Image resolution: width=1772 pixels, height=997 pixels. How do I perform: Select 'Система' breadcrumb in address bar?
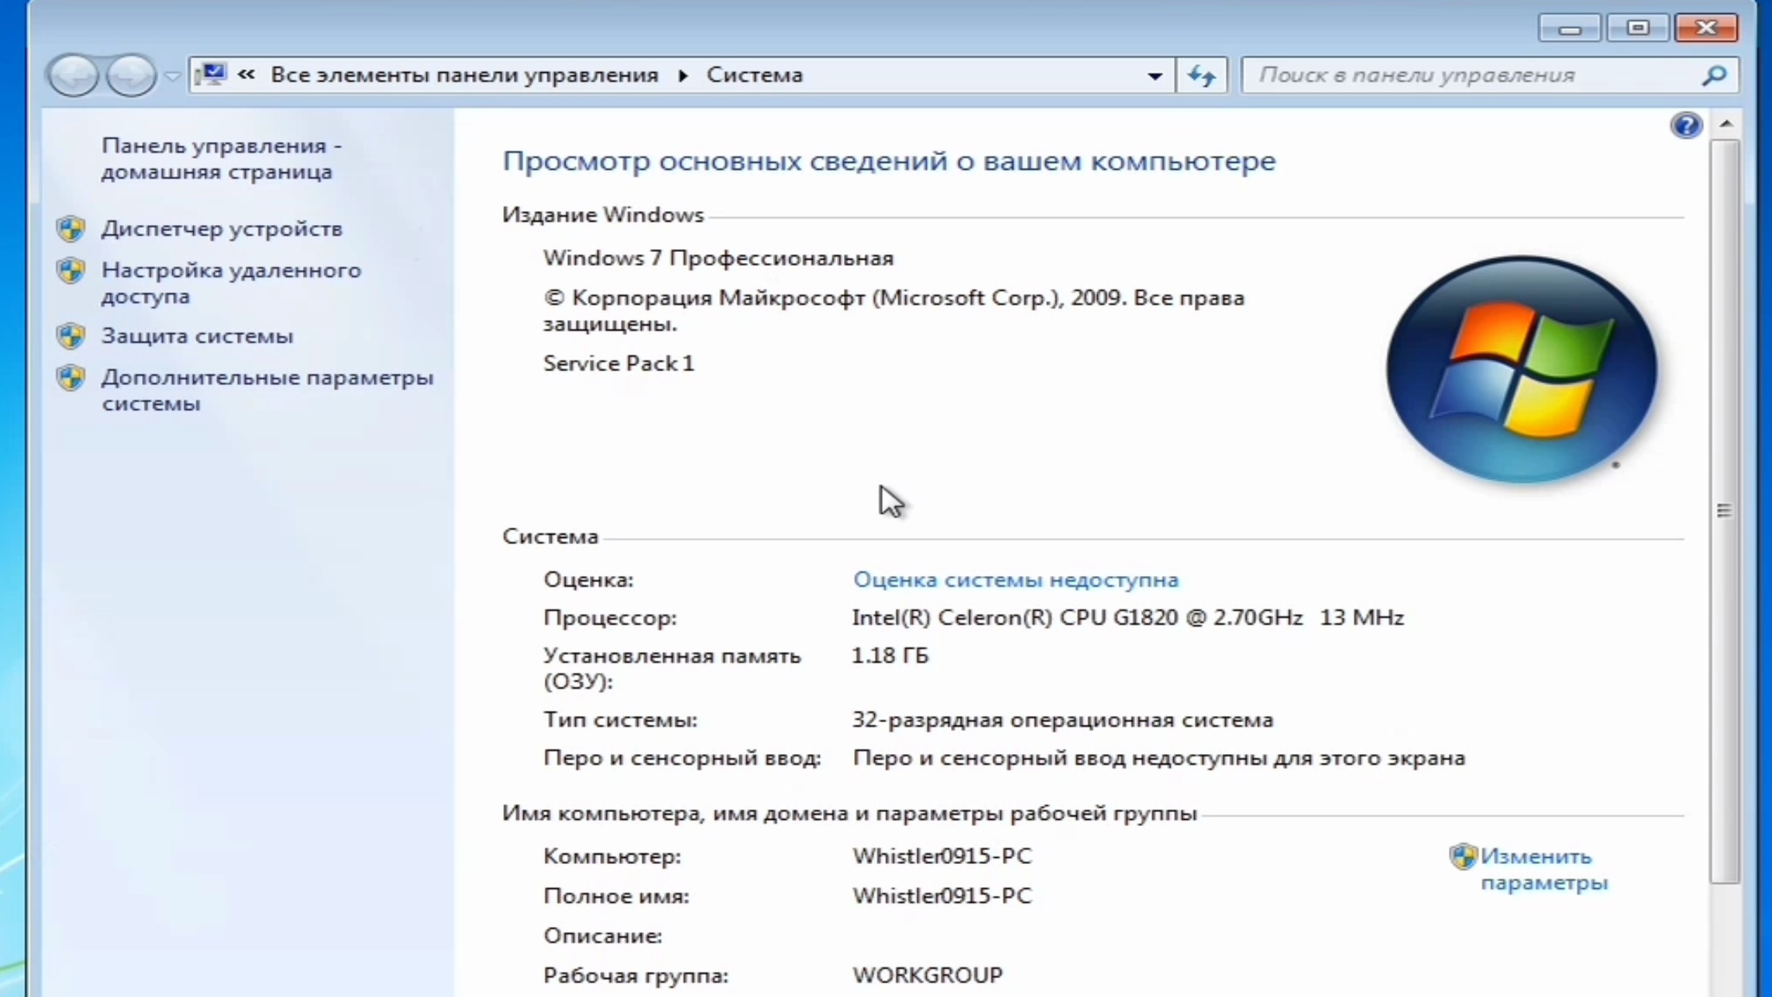point(754,75)
